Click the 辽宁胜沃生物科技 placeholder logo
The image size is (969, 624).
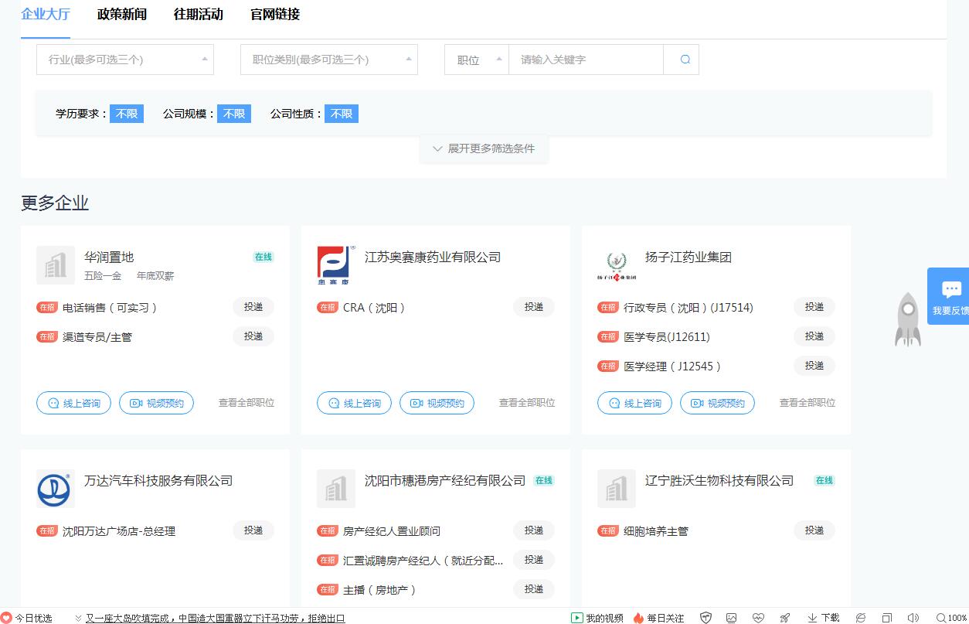point(617,489)
